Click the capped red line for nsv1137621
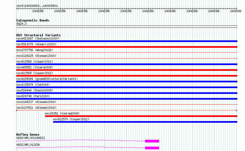The width and height of the screenshot is (245, 151). (127, 110)
